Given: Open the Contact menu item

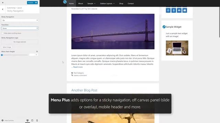Looking at the screenshot, I should 131,3.
